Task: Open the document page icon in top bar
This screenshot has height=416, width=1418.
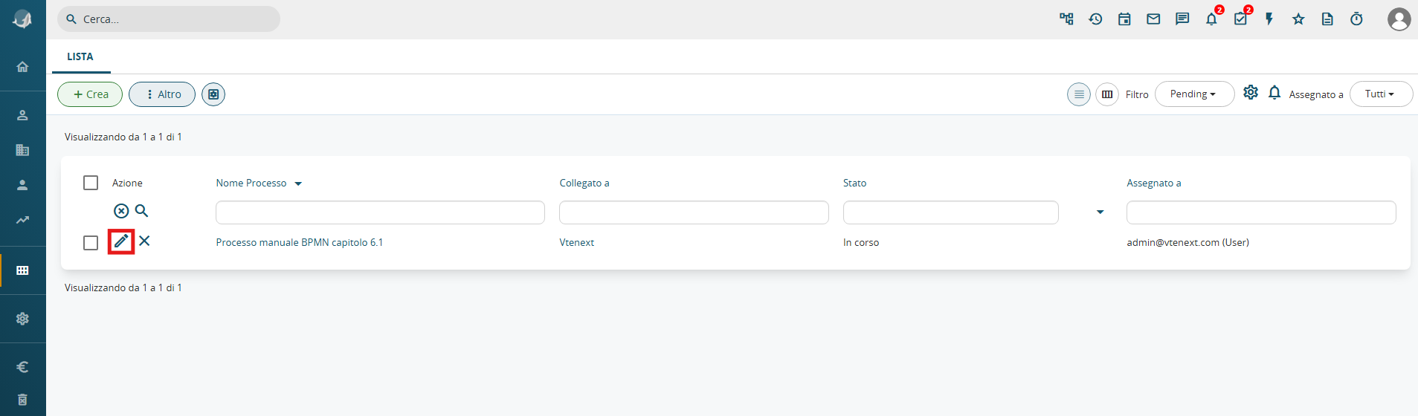Action: [1327, 19]
